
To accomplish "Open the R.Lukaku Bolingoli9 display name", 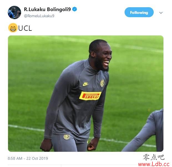I will point(47,9).
